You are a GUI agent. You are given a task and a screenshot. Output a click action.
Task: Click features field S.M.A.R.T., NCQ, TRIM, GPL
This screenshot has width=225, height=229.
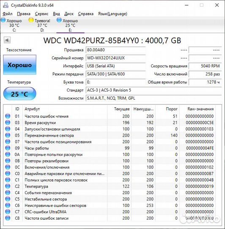[154, 98]
